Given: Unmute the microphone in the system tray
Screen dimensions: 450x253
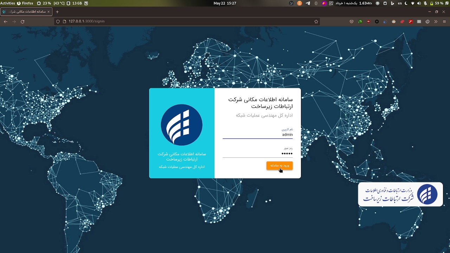Looking at the screenshot, I should coord(426,4).
